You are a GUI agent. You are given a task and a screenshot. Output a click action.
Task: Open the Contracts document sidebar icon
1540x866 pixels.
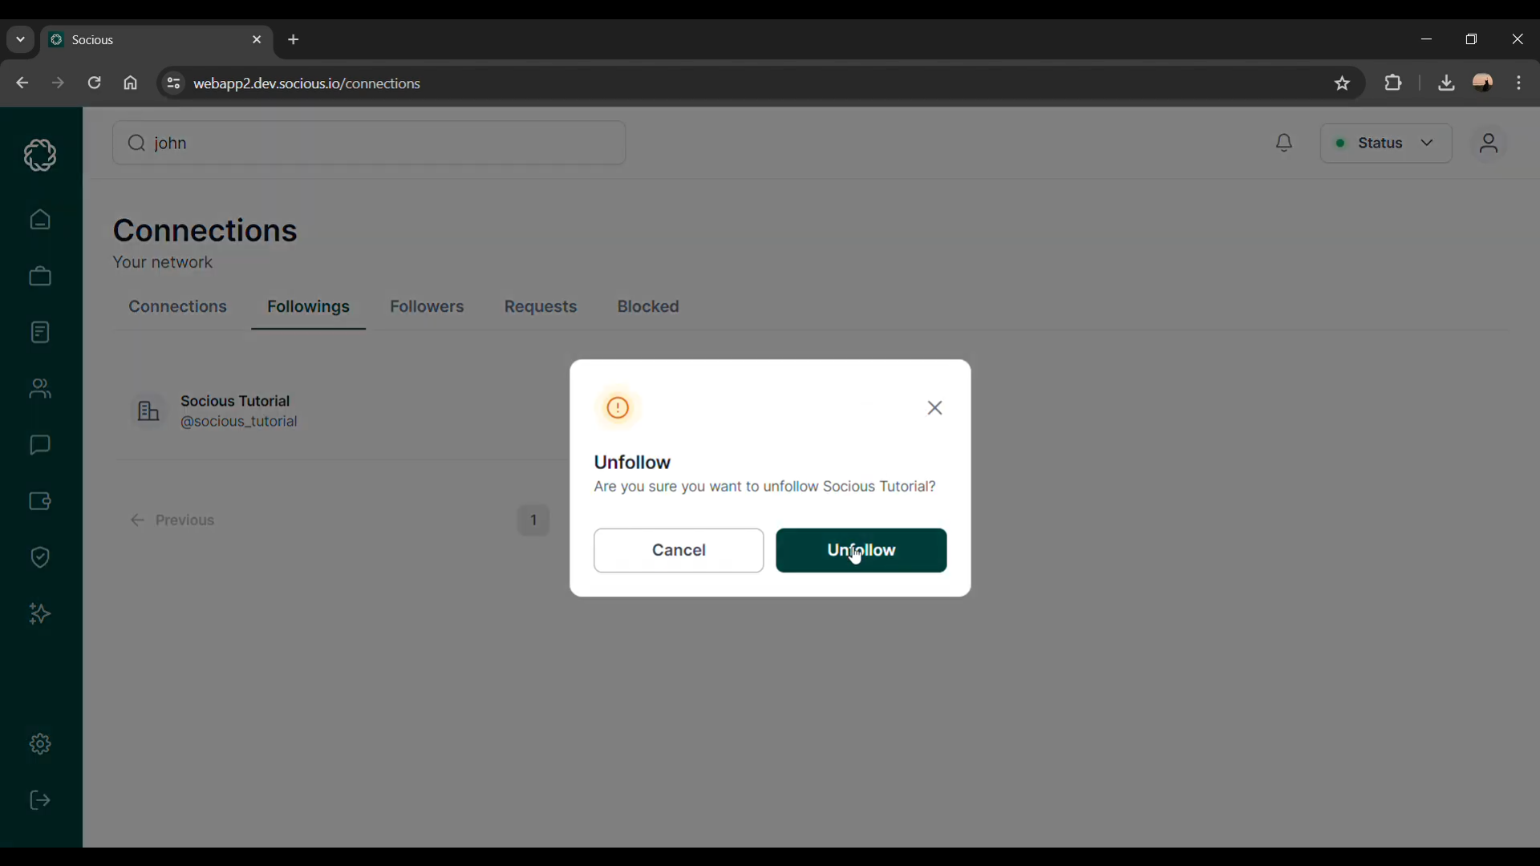[x=40, y=333]
